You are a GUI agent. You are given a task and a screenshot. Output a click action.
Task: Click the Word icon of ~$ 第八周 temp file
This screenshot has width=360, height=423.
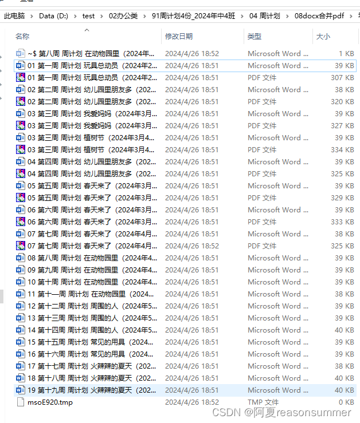(21, 53)
